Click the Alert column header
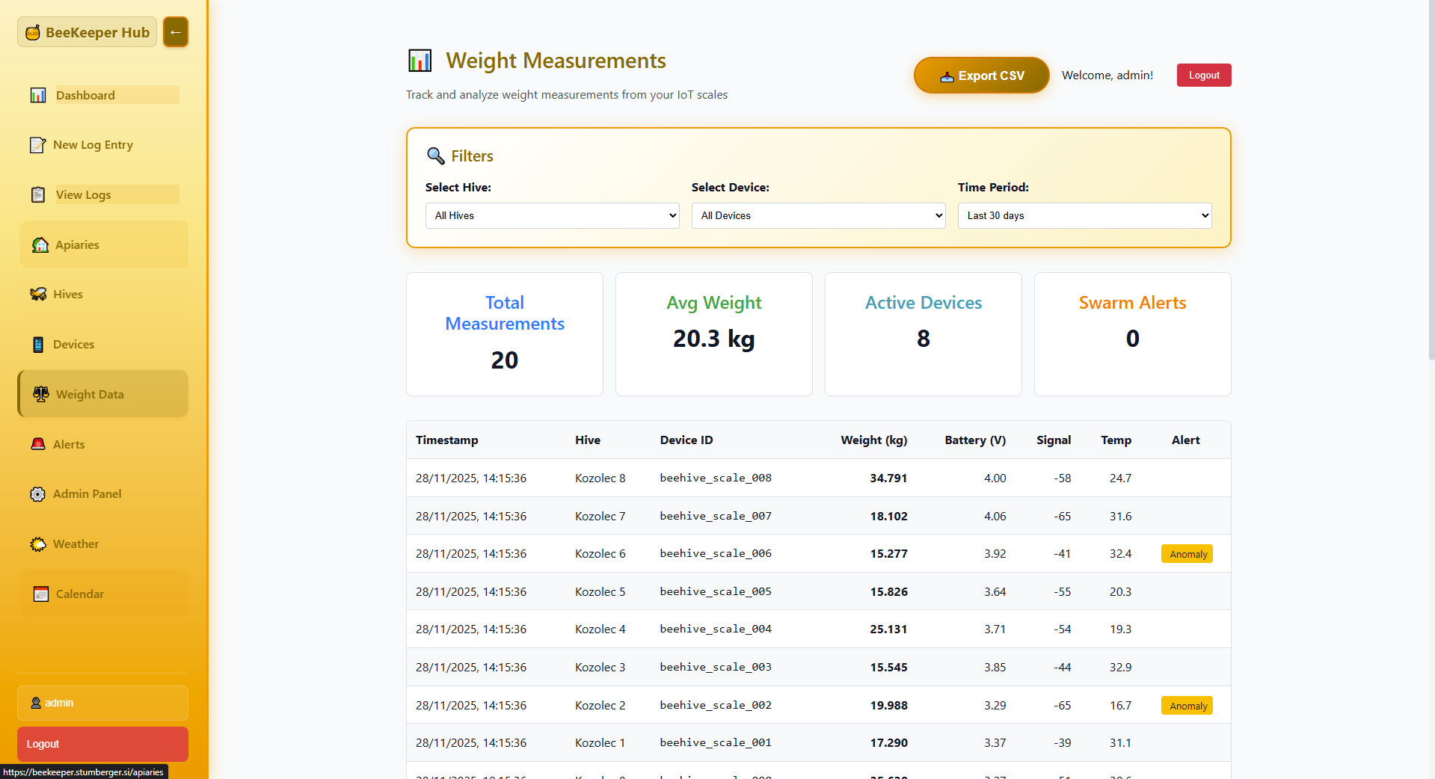Viewport: 1435px width, 779px height. point(1186,440)
